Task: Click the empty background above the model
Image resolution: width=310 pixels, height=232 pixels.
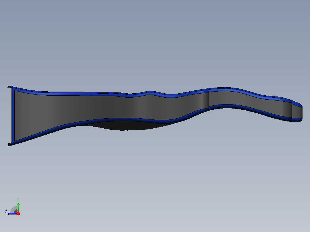Action: pyautogui.click(x=155, y=40)
